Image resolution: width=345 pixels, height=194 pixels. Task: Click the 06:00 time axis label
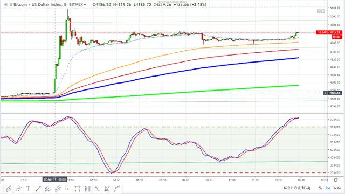coord(139,180)
